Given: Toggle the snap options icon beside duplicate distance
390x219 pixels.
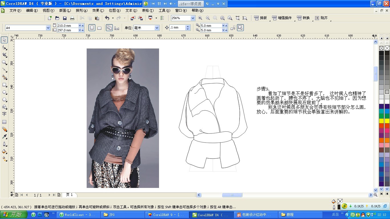Looking at the screenshot, I should tap(233, 28).
